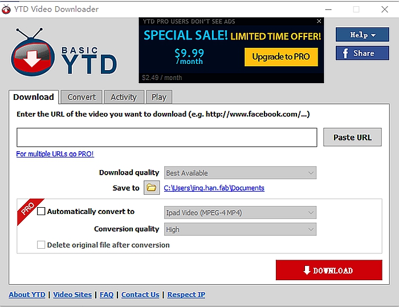
Task: Open the Conversion quality dropdown
Action: (x=240, y=229)
